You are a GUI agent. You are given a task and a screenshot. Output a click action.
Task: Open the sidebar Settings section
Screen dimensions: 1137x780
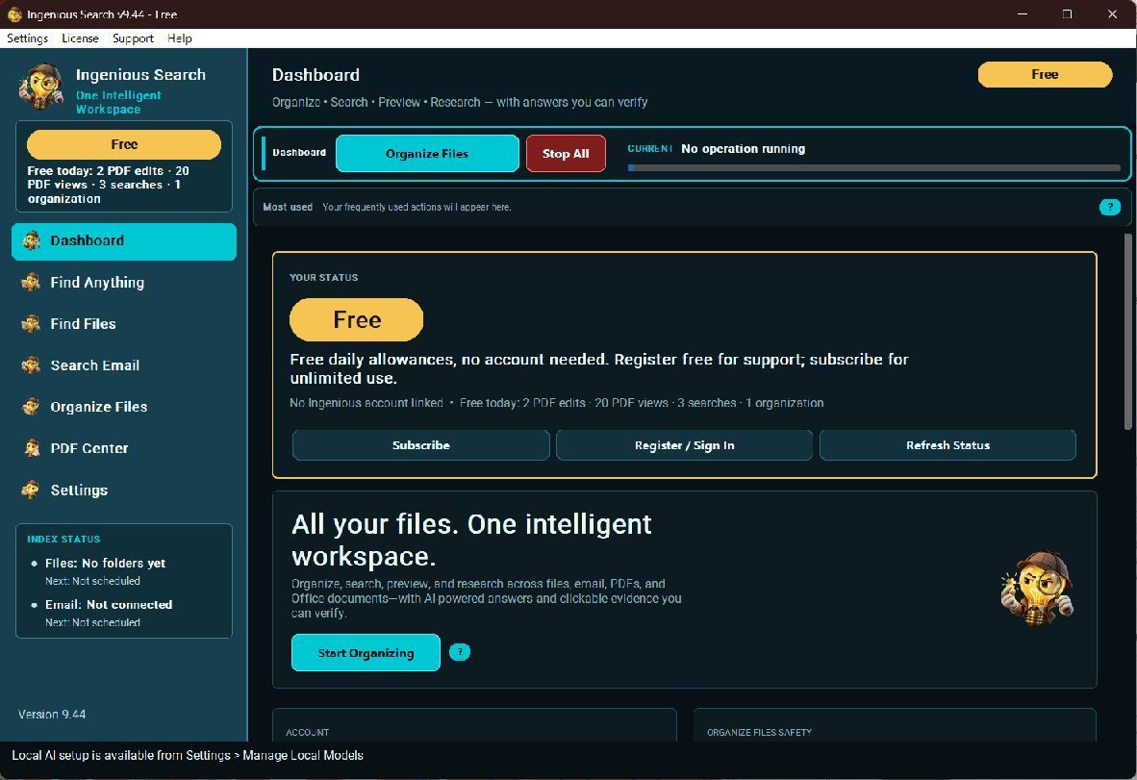[124, 491]
